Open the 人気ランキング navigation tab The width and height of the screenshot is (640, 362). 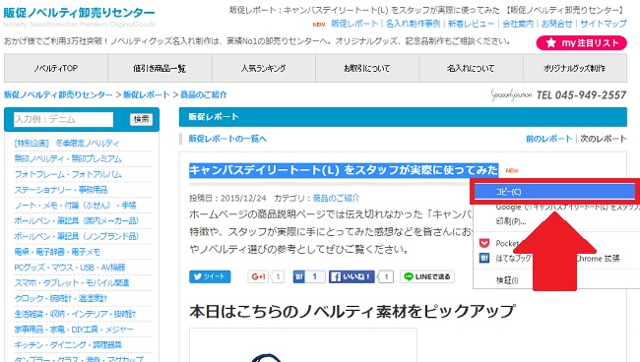click(263, 68)
